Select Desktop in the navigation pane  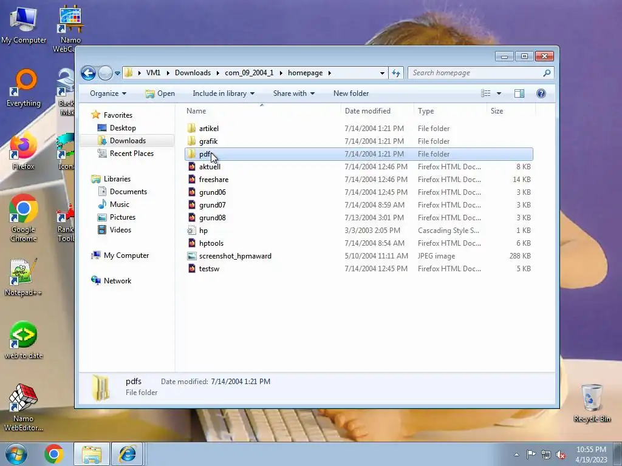click(x=123, y=128)
